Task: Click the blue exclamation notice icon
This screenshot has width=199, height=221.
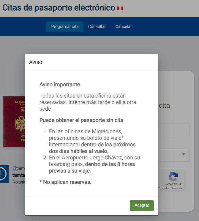Action: pyautogui.click(x=4, y=174)
